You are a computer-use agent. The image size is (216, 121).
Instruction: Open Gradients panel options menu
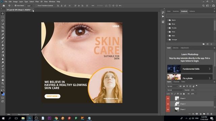(x=214, y=11)
